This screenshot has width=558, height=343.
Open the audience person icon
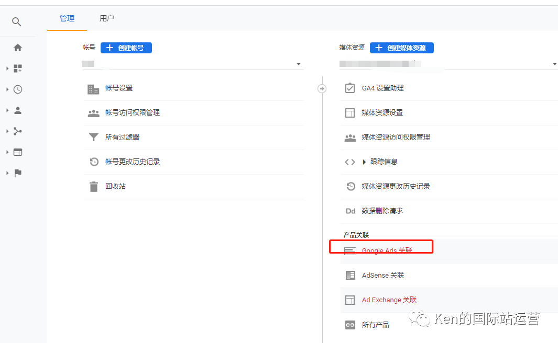coord(18,110)
